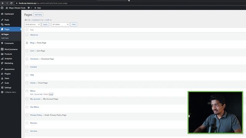Click the Filter button
The image size is (246, 138).
73,25
